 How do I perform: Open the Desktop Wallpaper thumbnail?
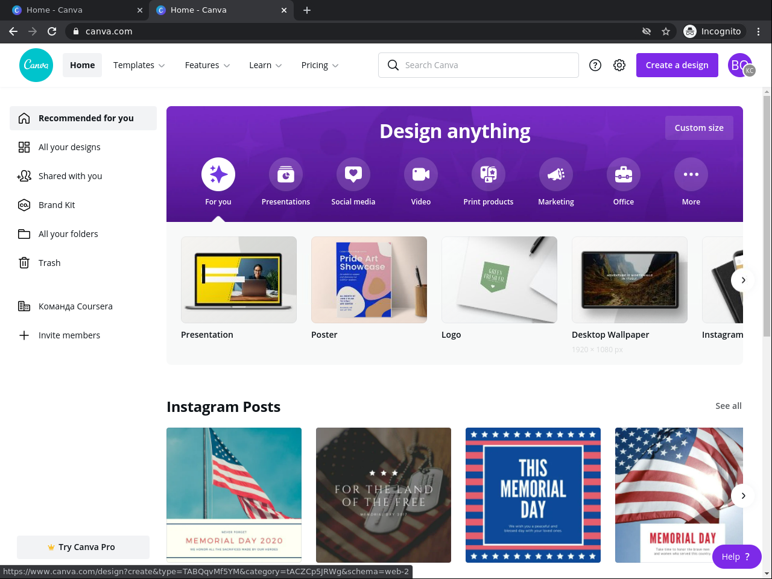[x=630, y=280]
